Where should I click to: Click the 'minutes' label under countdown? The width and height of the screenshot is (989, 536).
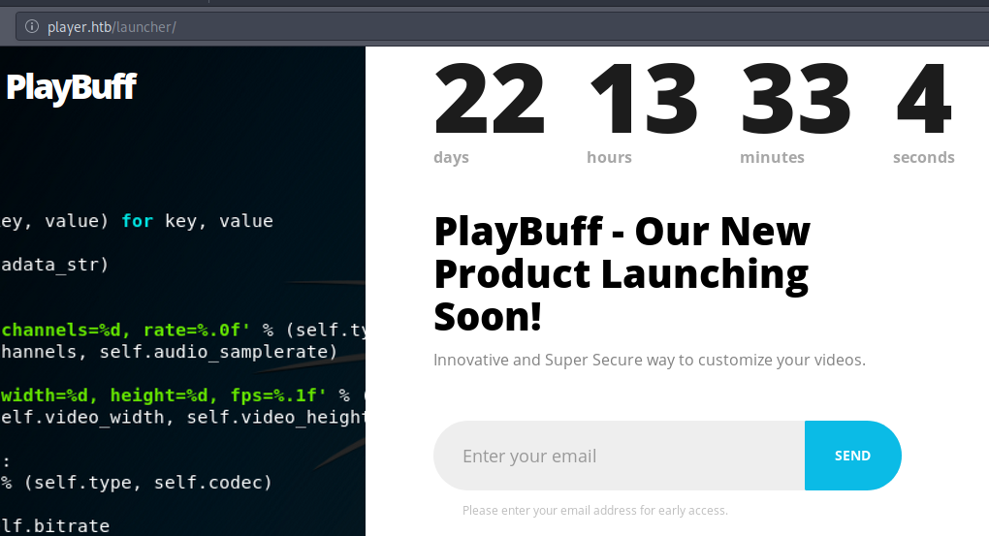point(772,158)
